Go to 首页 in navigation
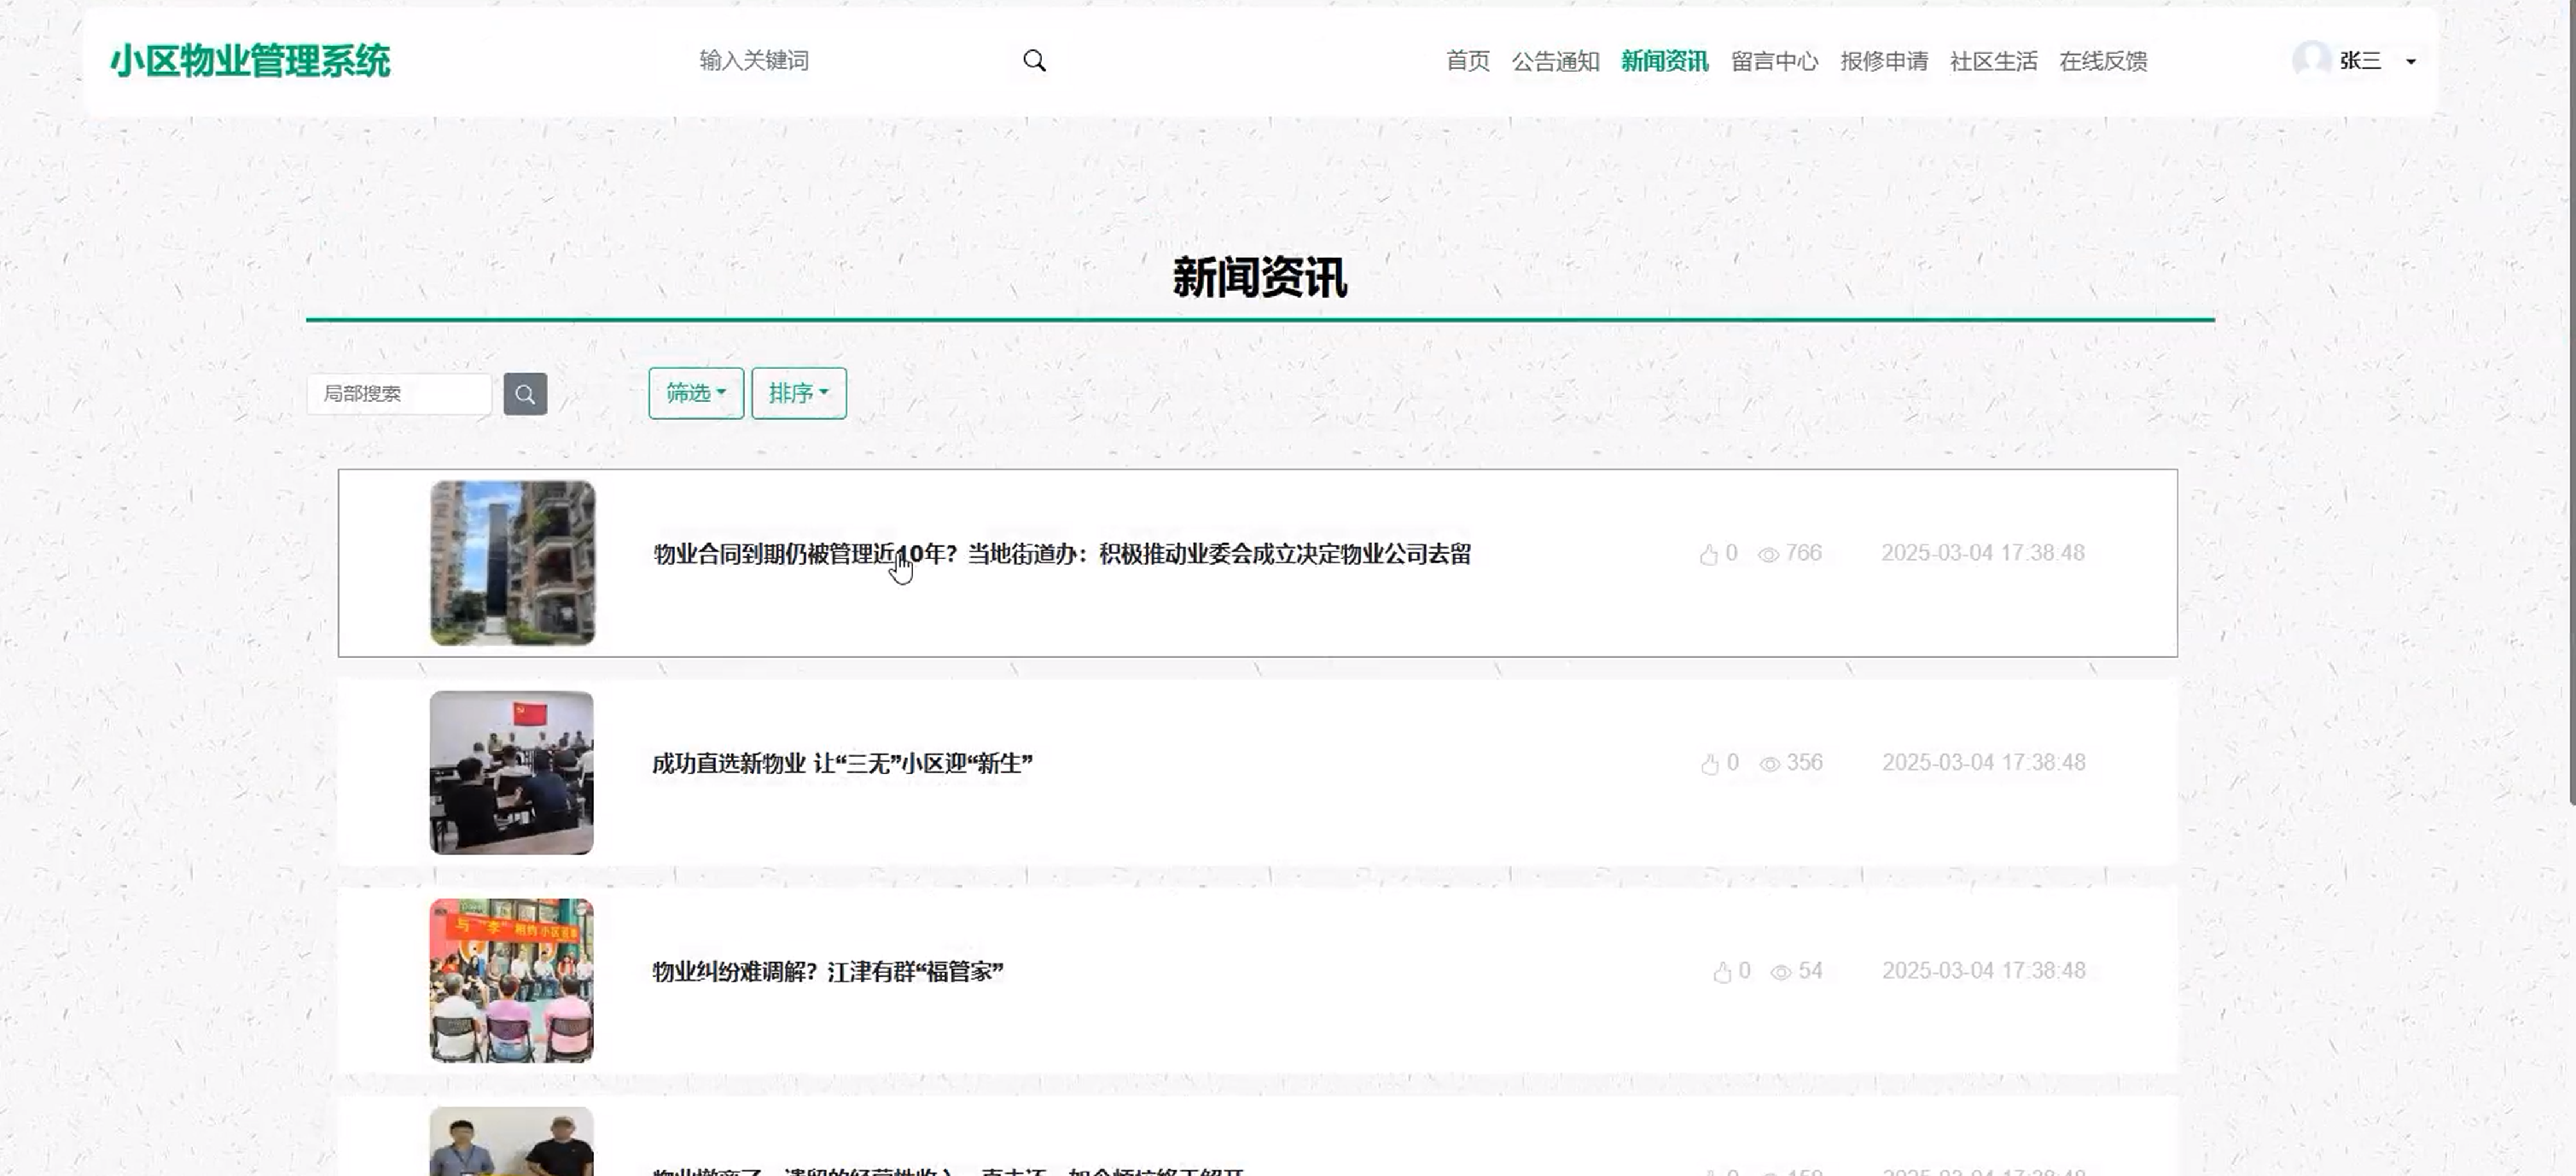Viewport: 2576px width, 1176px height. tap(1467, 61)
